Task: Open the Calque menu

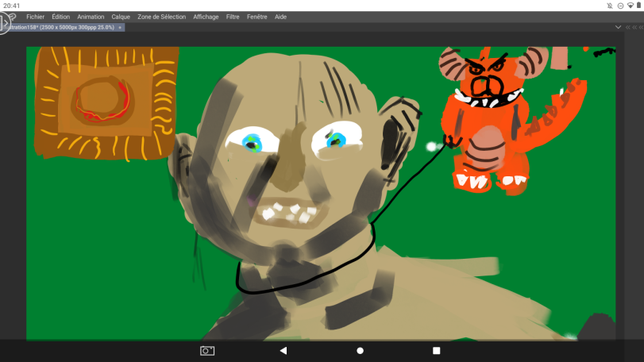Action: click(x=121, y=17)
